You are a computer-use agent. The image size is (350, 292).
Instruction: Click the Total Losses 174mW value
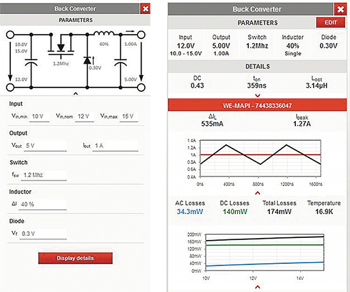coord(280,211)
